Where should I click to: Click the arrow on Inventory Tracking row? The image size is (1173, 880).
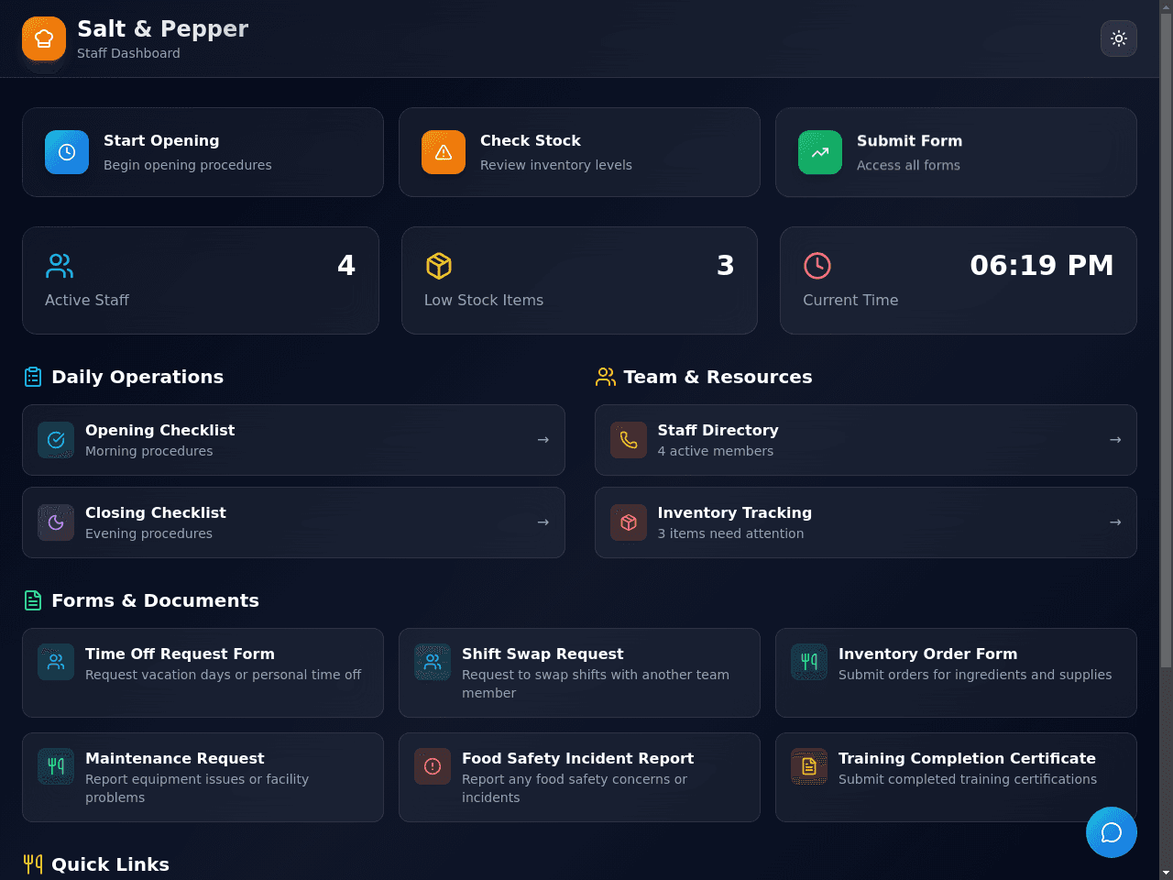[x=1115, y=522]
